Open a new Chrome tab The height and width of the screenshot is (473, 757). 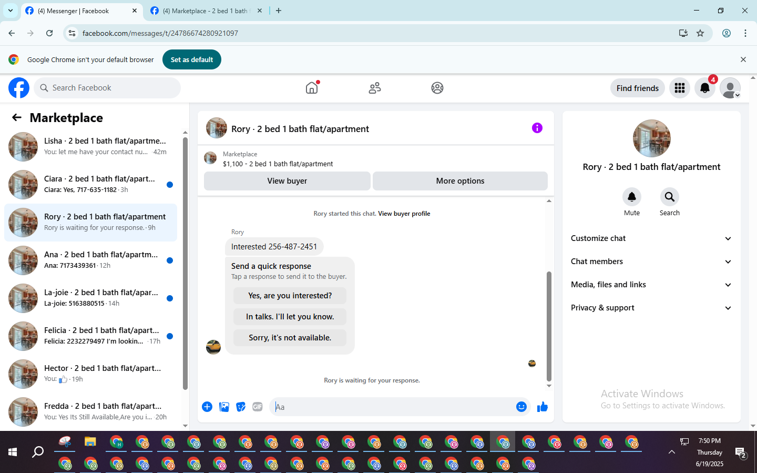tap(279, 11)
